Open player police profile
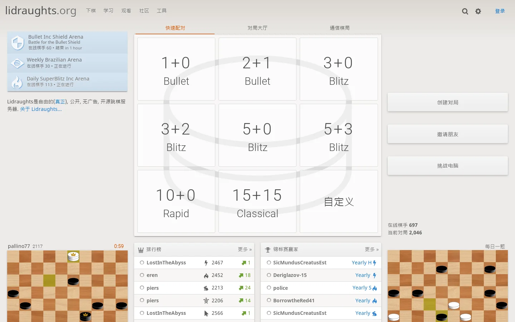515x322 pixels. [x=280, y=288]
